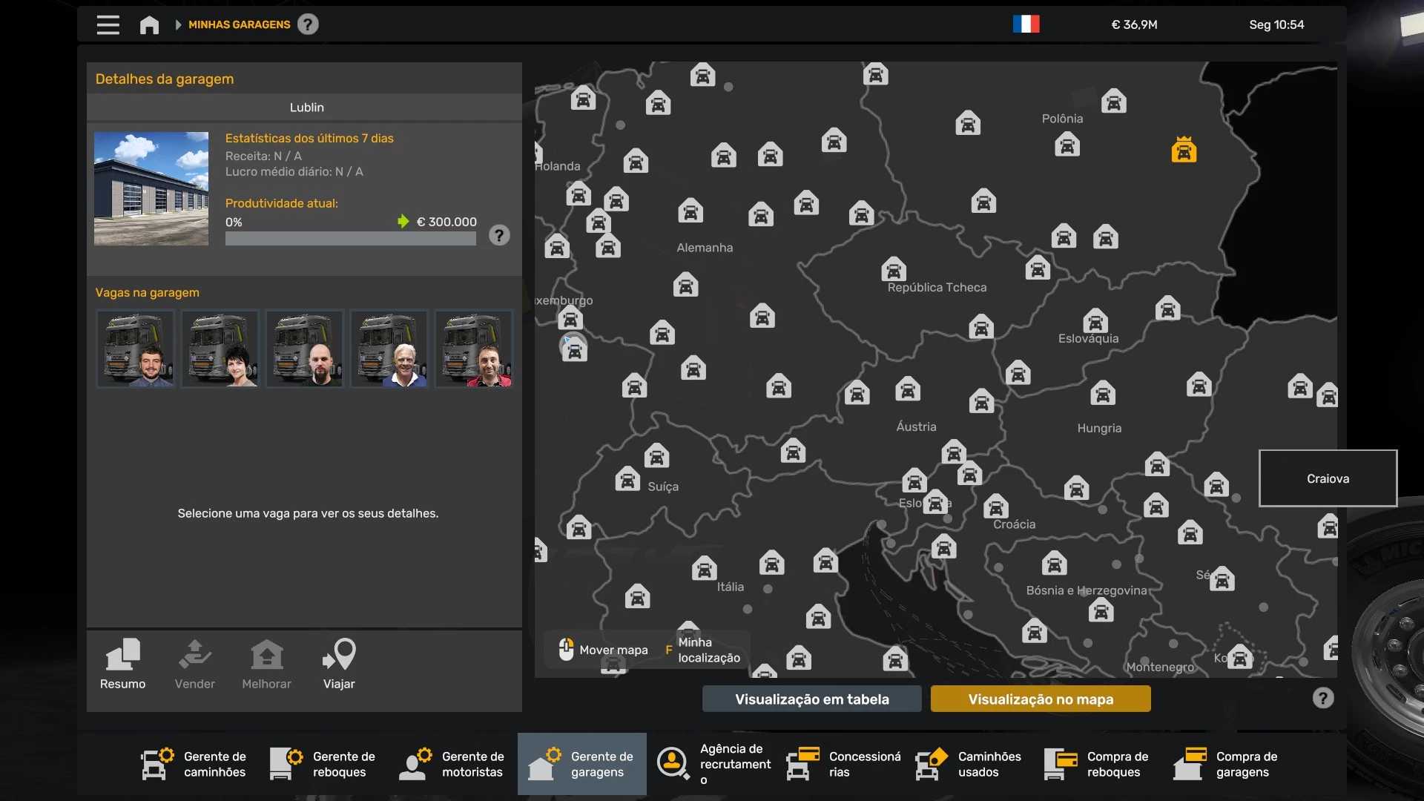Open Agência de recrutamento
This screenshot has height=801, width=1424.
[x=713, y=764]
